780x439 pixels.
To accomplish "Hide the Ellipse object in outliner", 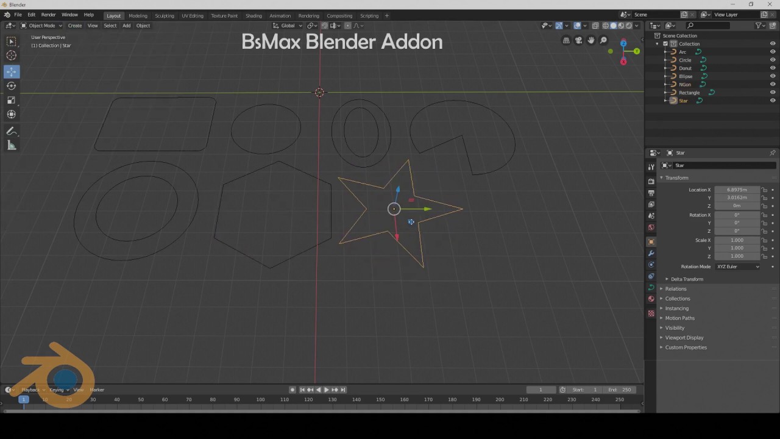I will (x=773, y=76).
